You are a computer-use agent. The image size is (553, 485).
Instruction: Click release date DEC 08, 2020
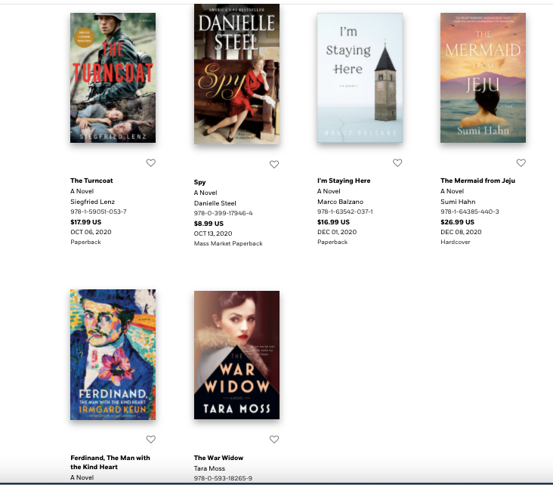[x=461, y=232]
